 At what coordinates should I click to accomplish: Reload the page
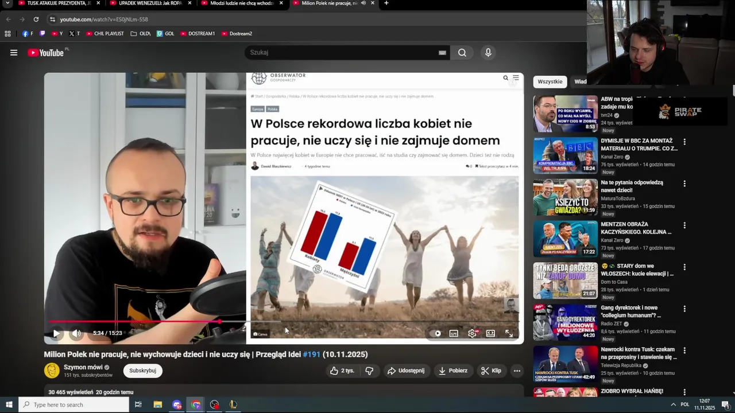[x=36, y=19]
